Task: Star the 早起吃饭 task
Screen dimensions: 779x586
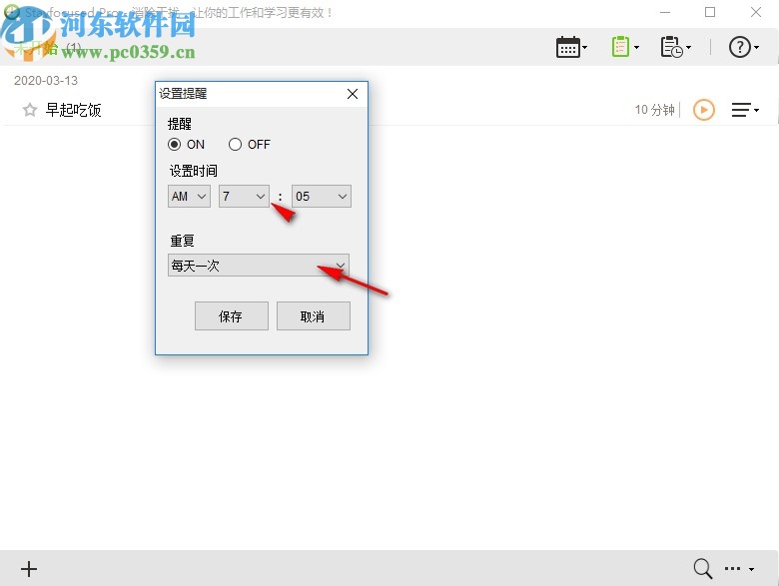Action: pyautogui.click(x=30, y=109)
